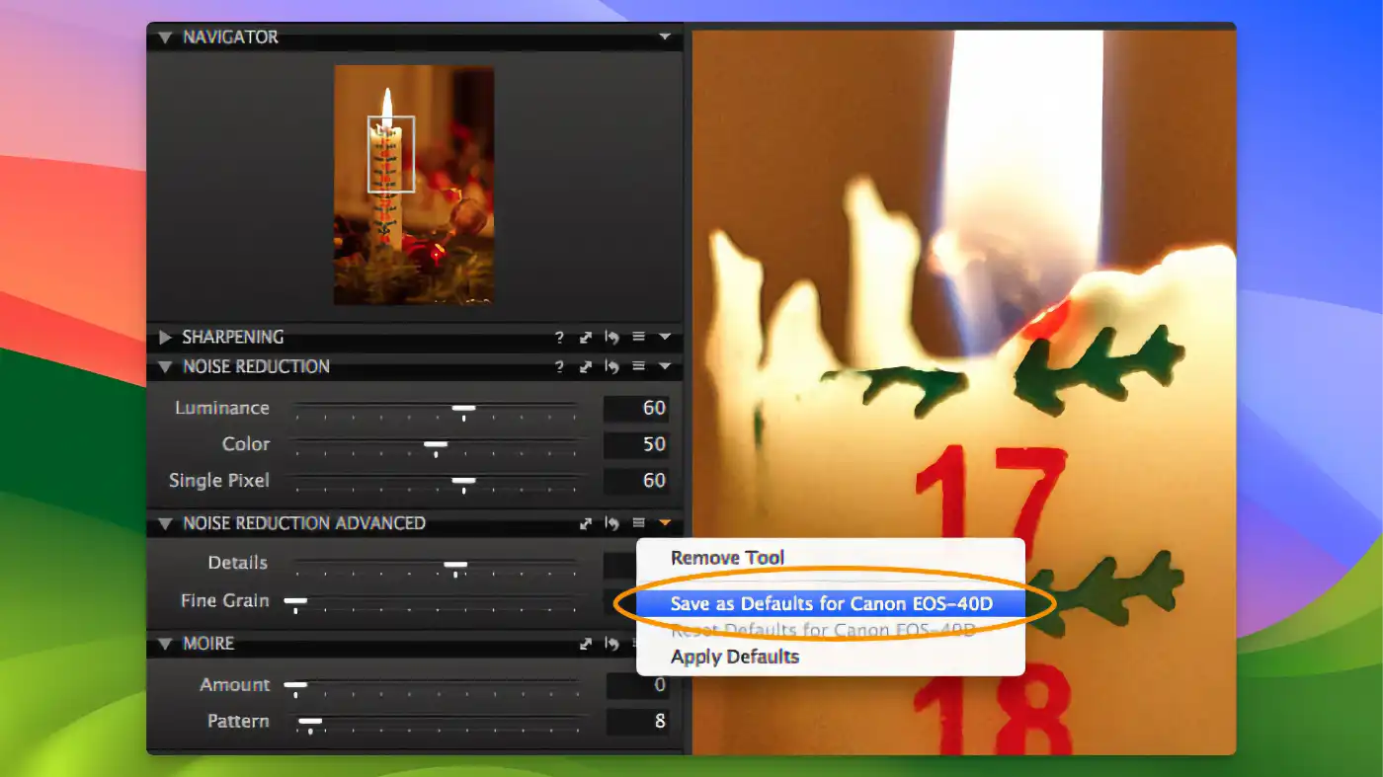
Task: Detach the Moire tool into floating window
Action: (x=585, y=644)
